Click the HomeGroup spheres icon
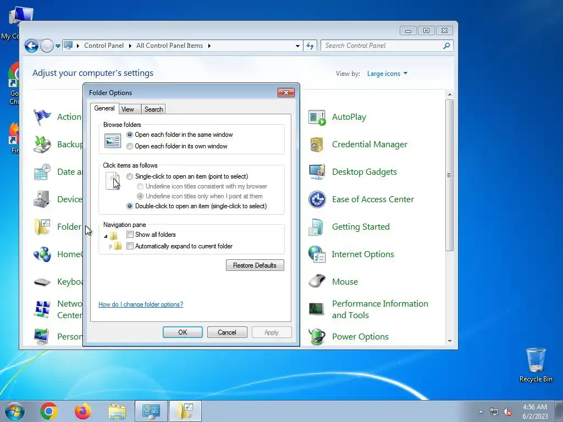The height and width of the screenshot is (422, 563). (42, 254)
